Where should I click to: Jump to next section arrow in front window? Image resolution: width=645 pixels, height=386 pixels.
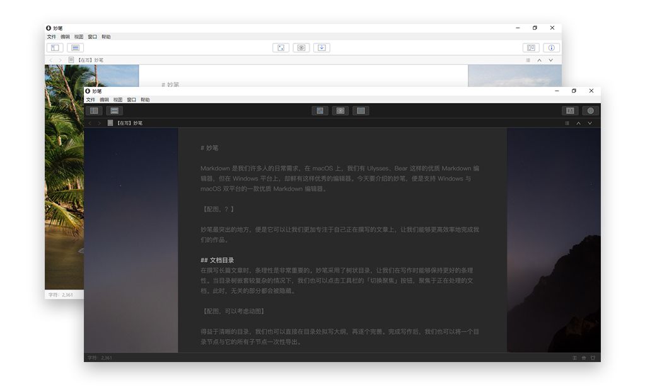[590, 123]
